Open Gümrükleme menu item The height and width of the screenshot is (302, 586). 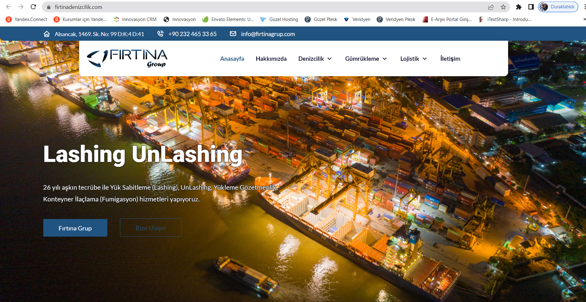tap(362, 59)
